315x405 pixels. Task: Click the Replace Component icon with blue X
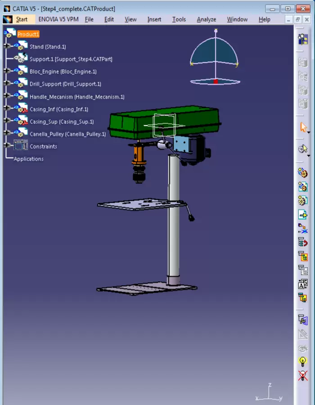point(303,228)
